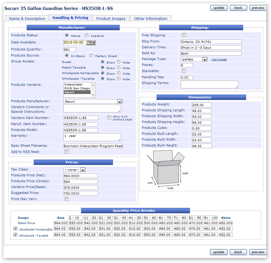
Task: Open the Product Images tab
Action: [x=111, y=18]
